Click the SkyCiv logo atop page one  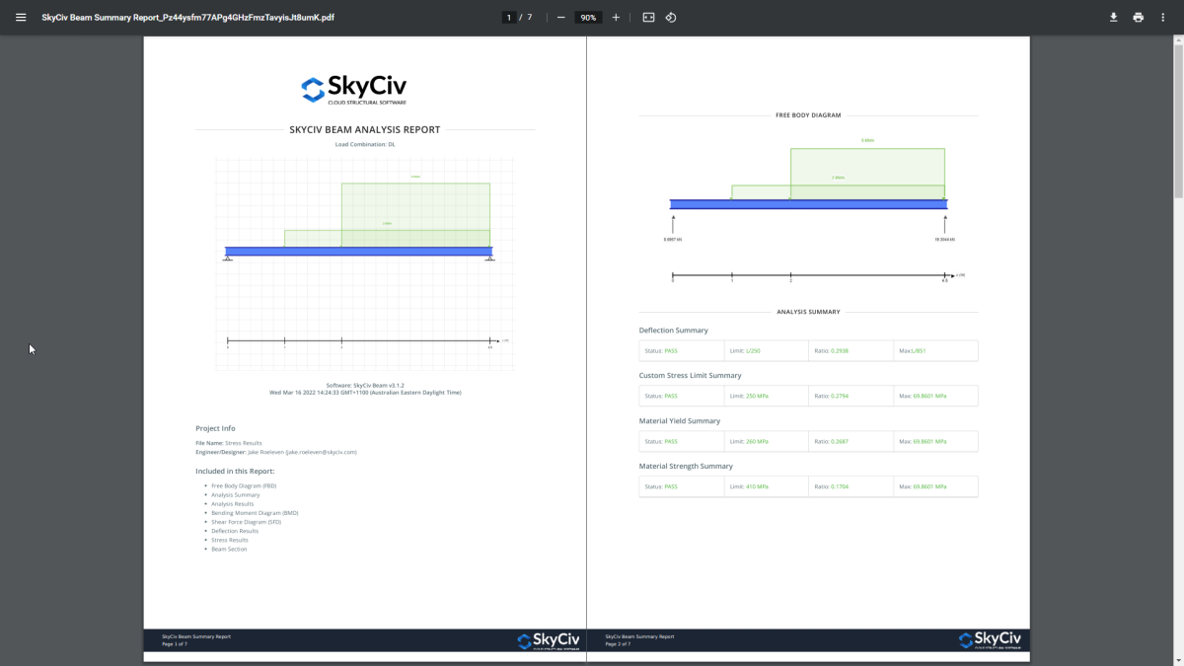(352, 89)
